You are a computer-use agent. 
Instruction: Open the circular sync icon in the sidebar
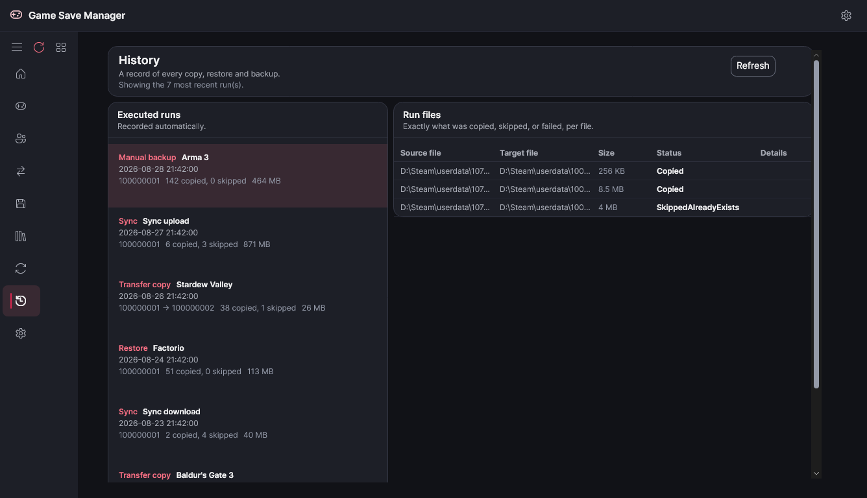coord(21,268)
